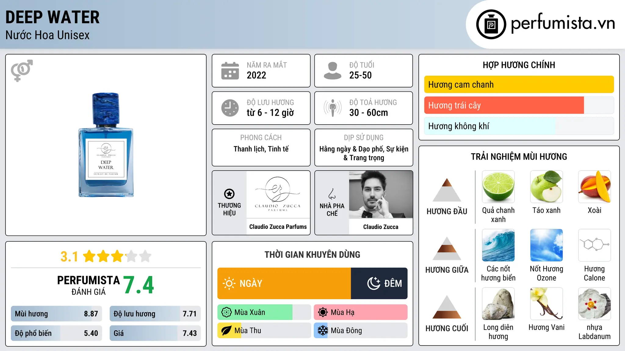Click the Hương giữa pyramid icon
The height and width of the screenshot is (351, 625).
point(447,248)
